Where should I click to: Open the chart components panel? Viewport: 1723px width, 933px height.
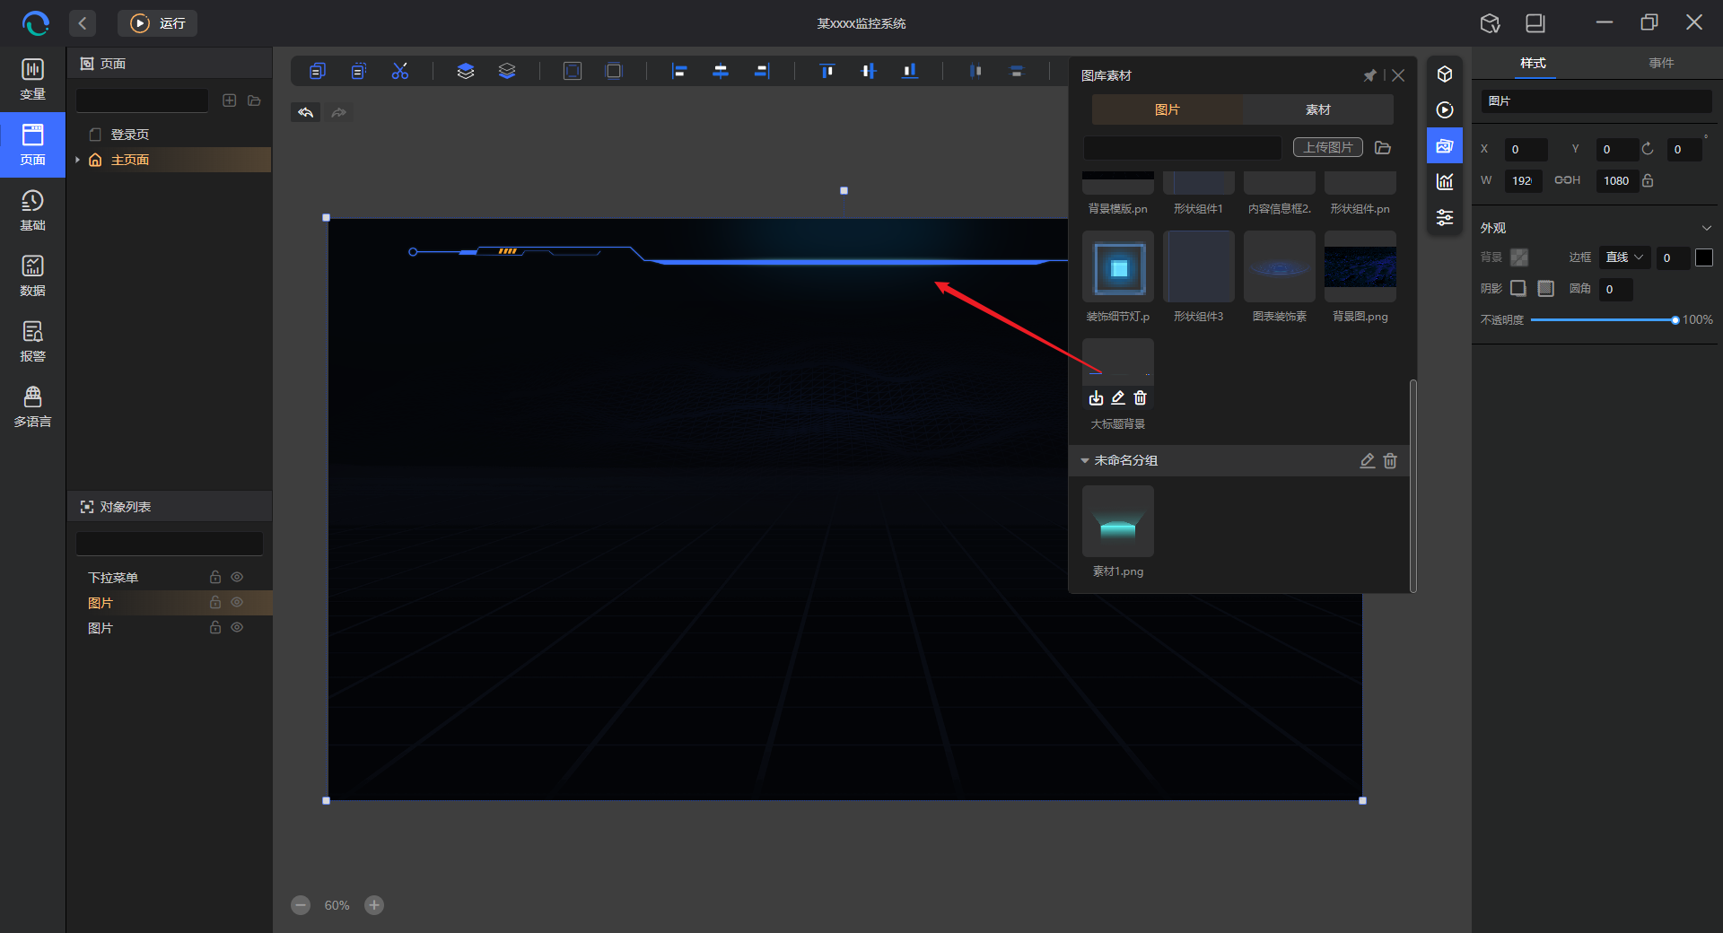coord(1445,181)
